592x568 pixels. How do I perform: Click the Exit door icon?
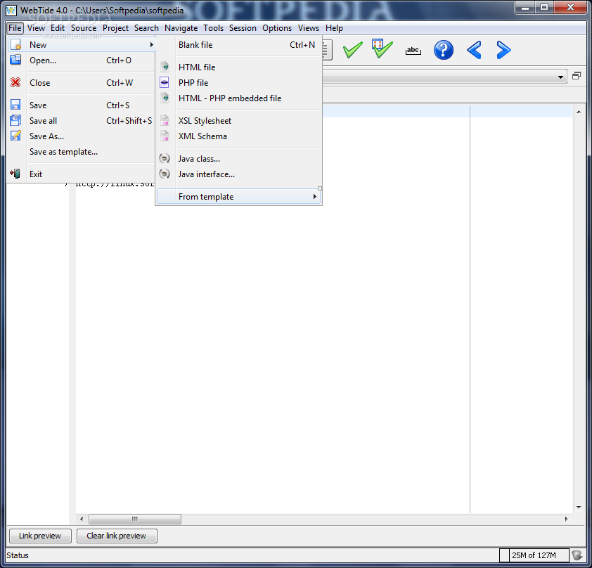(x=15, y=174)
